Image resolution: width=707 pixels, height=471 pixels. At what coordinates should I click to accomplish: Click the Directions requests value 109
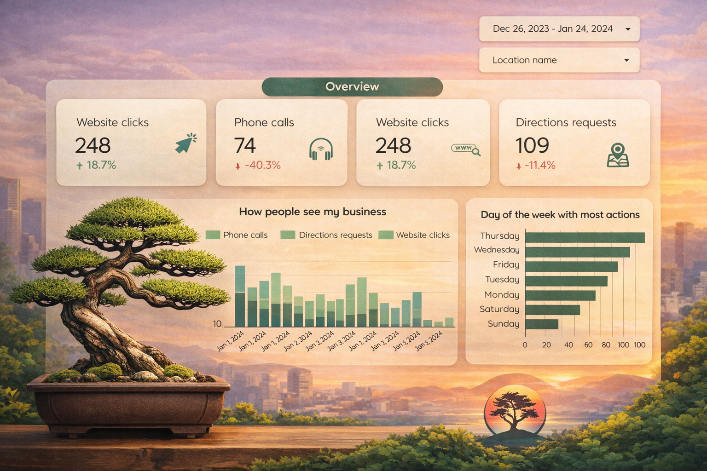(532, 146)
